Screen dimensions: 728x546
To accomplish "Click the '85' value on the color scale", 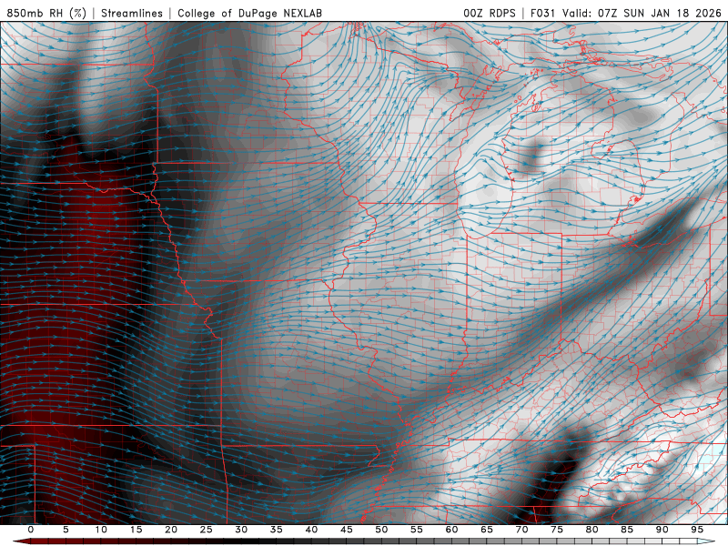I will (x=627, y=530).
